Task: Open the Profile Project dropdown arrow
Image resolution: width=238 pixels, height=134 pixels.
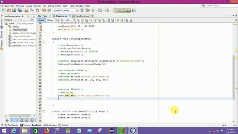Action: [111, 10]
